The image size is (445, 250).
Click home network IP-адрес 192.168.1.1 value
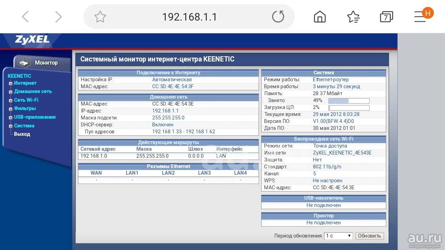165,111
